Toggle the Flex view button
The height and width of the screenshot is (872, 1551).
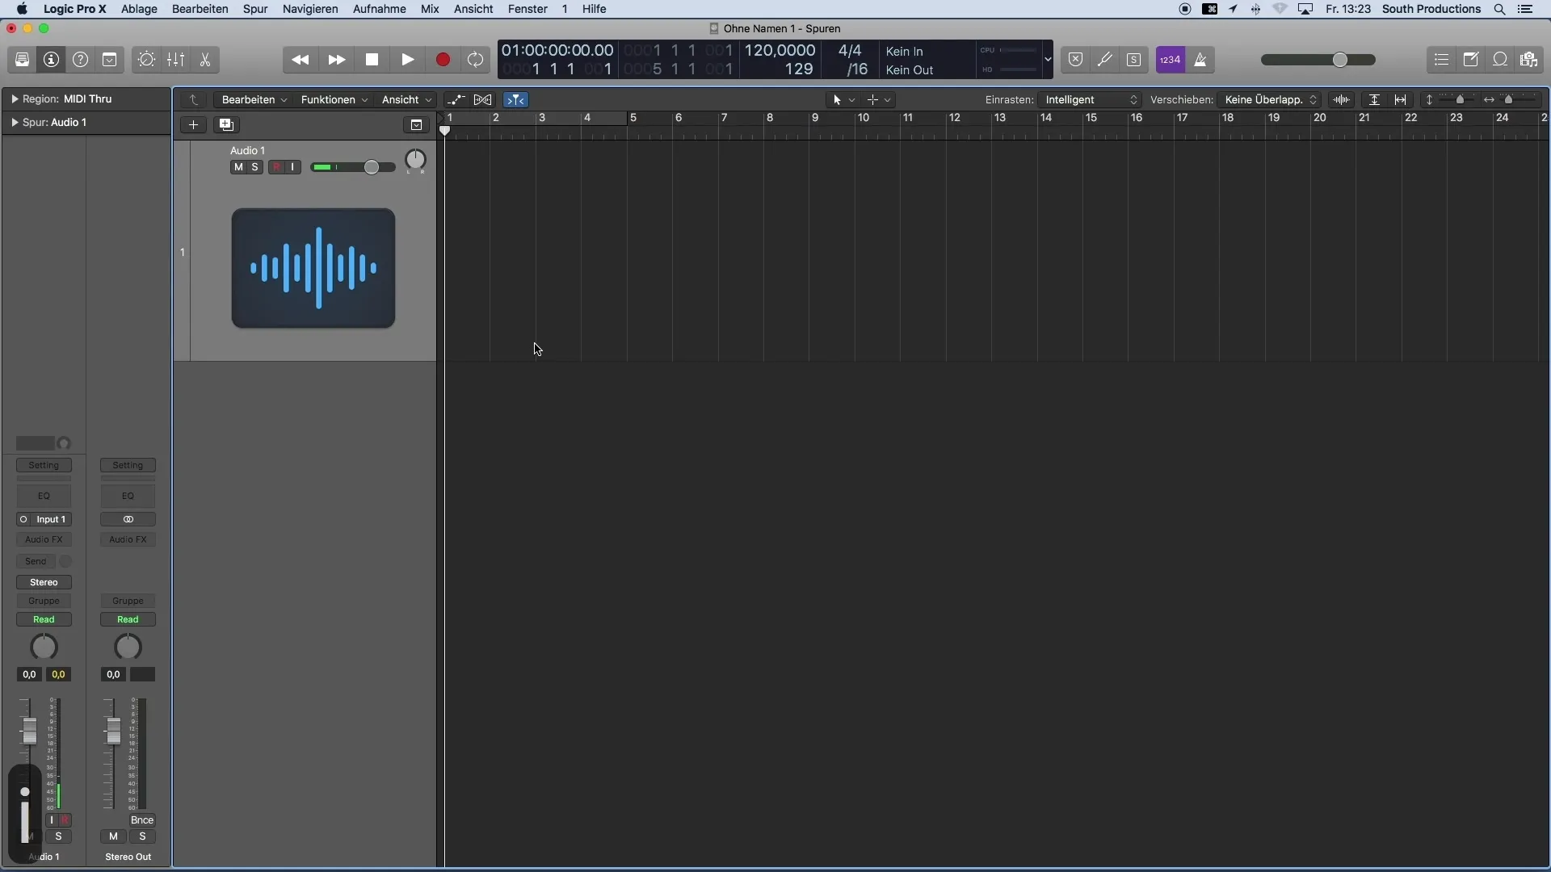point(483,99)
